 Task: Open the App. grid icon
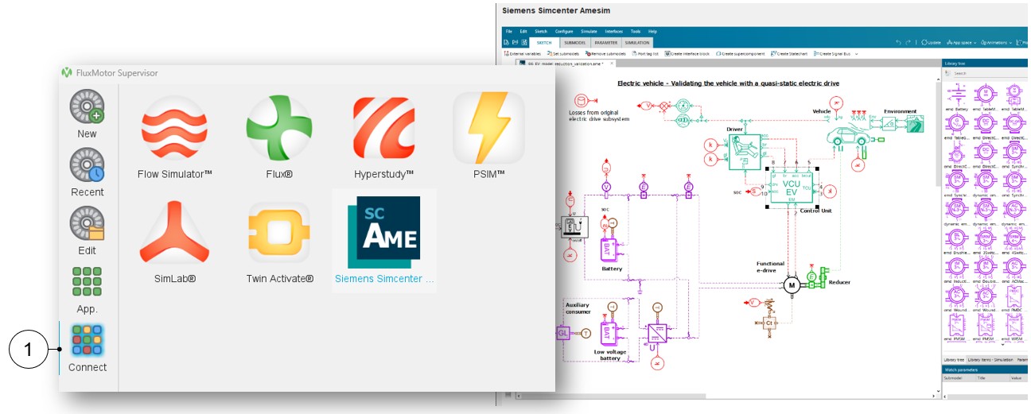tap(88, 281)
